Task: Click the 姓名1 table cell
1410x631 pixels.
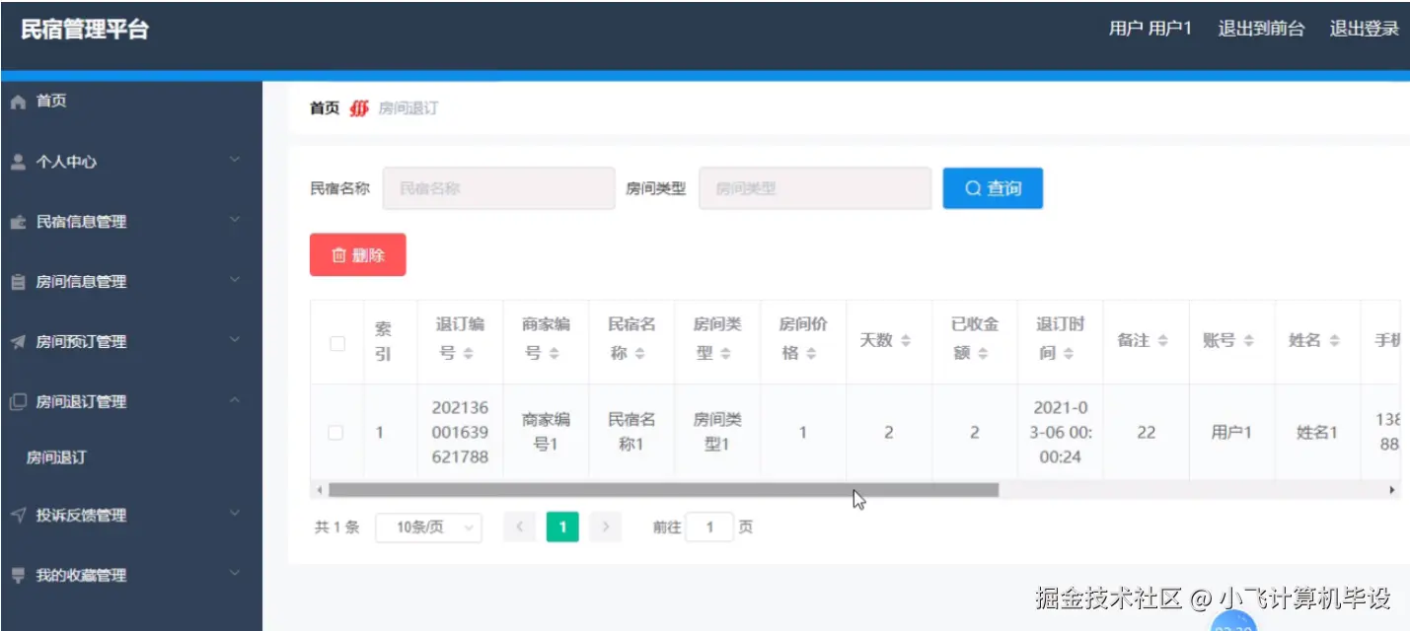Action: [x=1317, y=433]
